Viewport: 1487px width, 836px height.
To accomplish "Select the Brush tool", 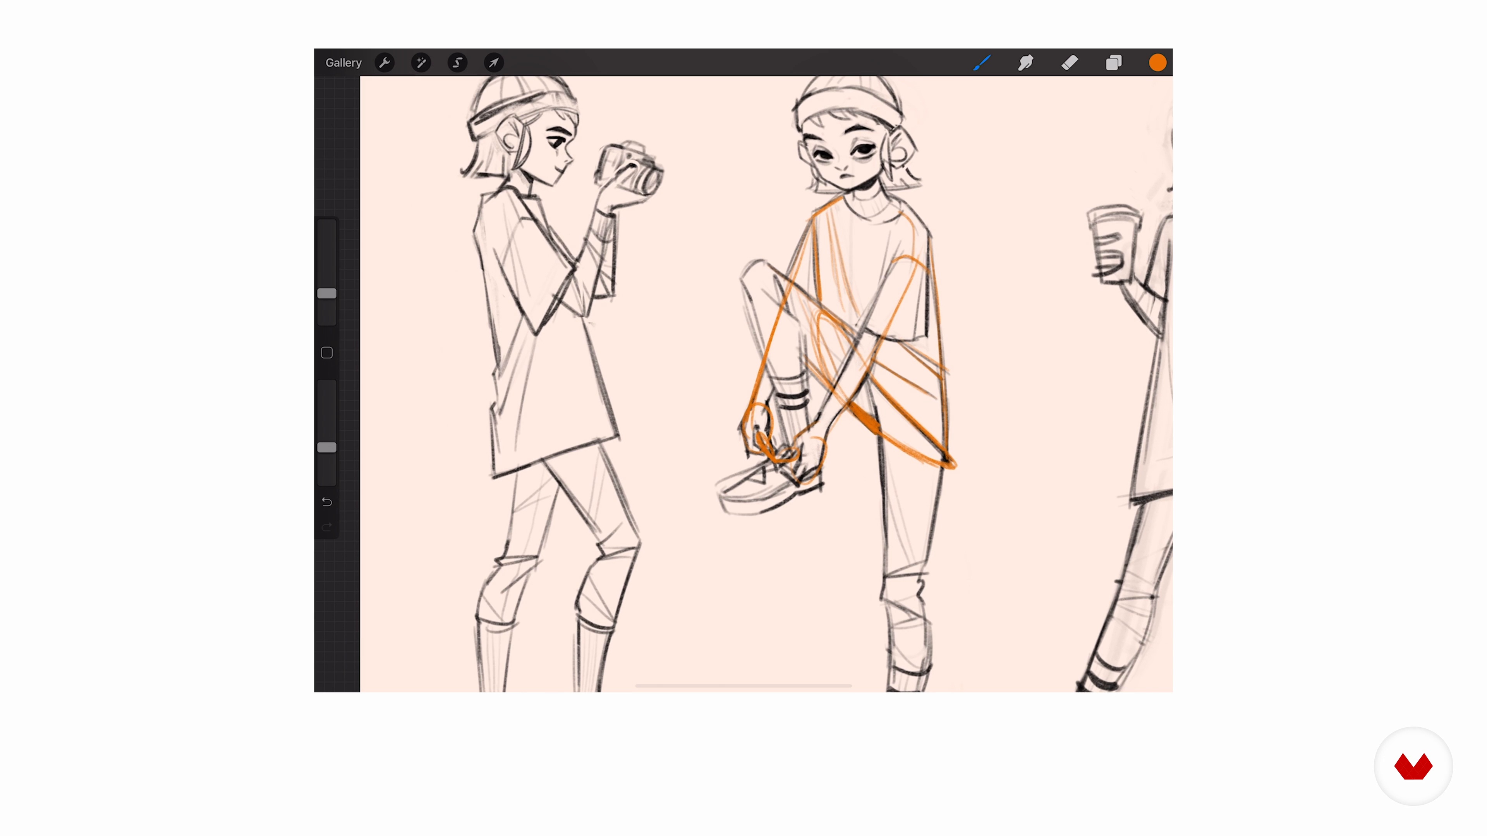I will pos(981,63).
